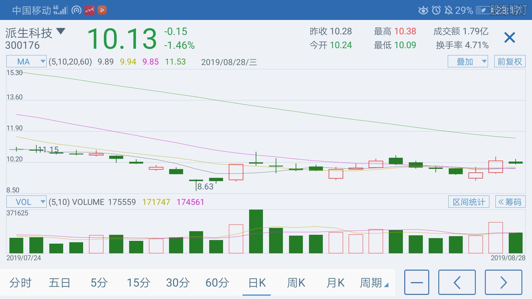Select the 15分 chart tab
The width and height of the screenshot is (532, 299).
139,283
